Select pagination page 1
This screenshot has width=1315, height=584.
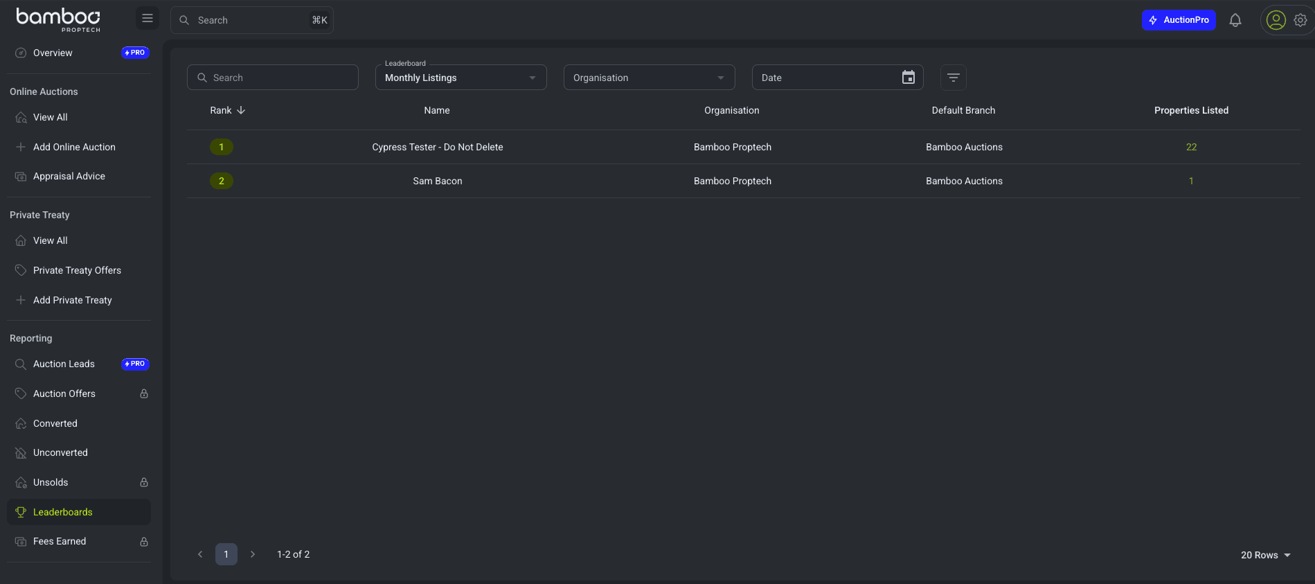point(226,554)
